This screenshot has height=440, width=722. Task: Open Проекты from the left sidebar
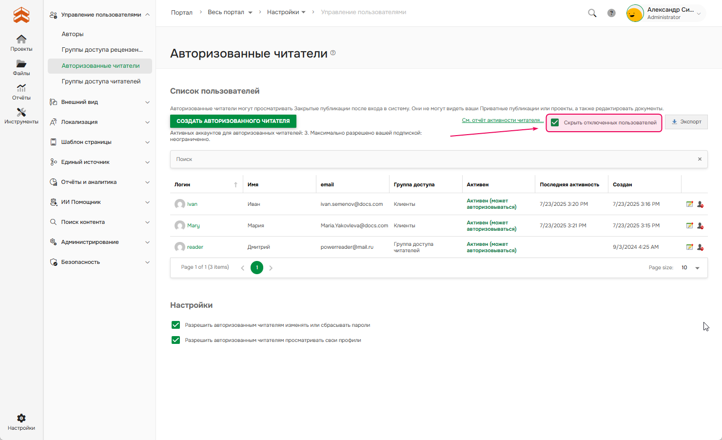(x=21, y=43)
